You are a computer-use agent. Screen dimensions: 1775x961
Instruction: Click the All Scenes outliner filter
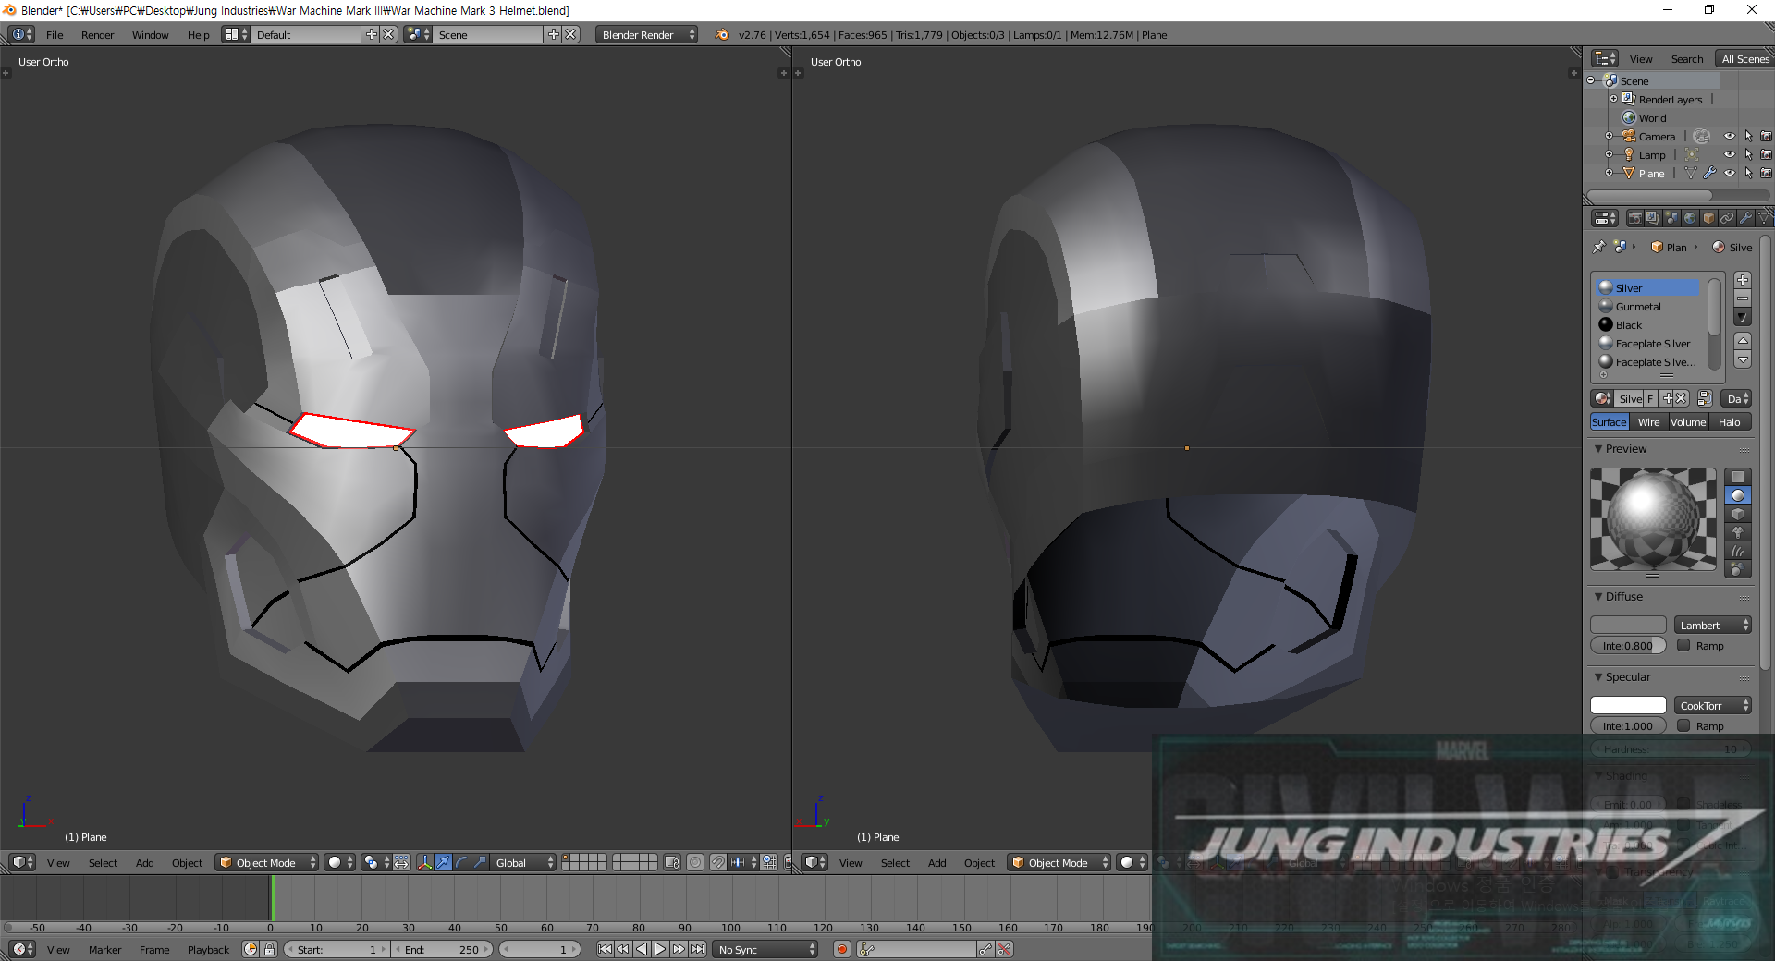coord(1744,58)
